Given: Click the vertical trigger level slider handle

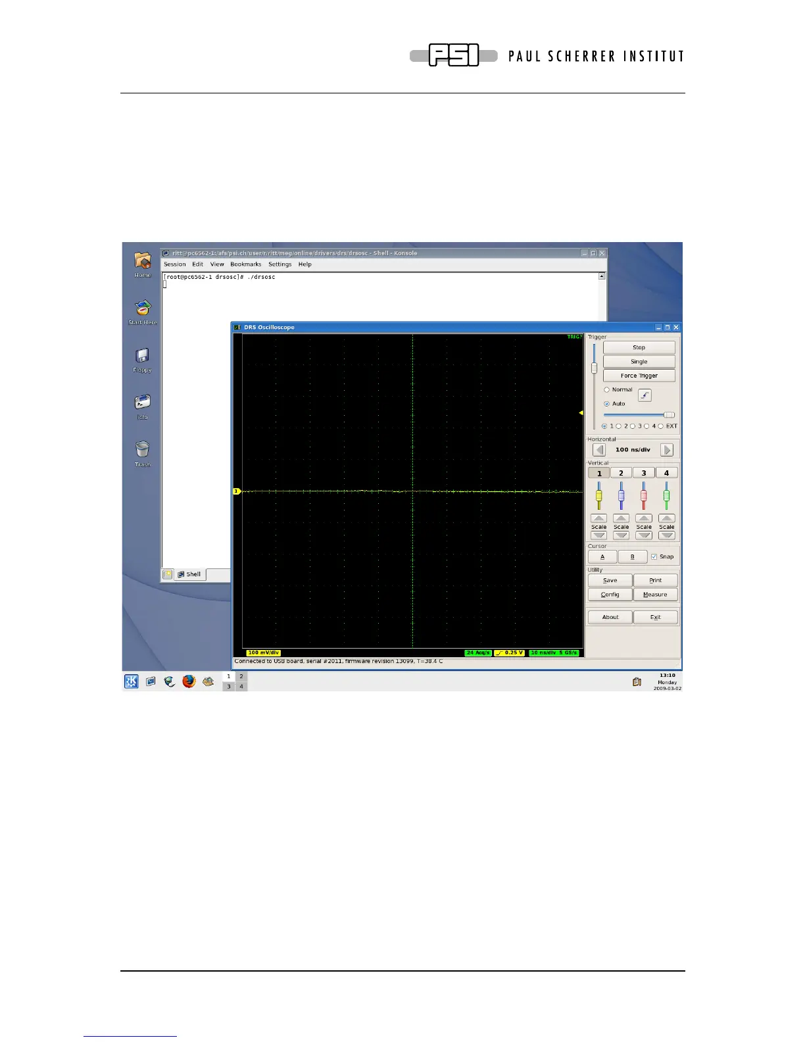Looking at the screenshot, I should [594, 368].
